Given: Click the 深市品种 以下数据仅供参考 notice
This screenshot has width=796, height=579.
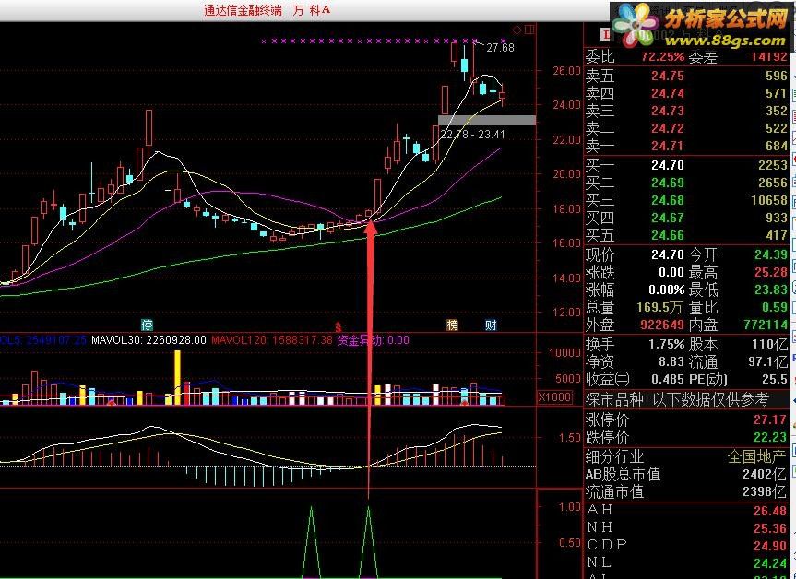Looking at the screenshot, I should coord(678,400).
